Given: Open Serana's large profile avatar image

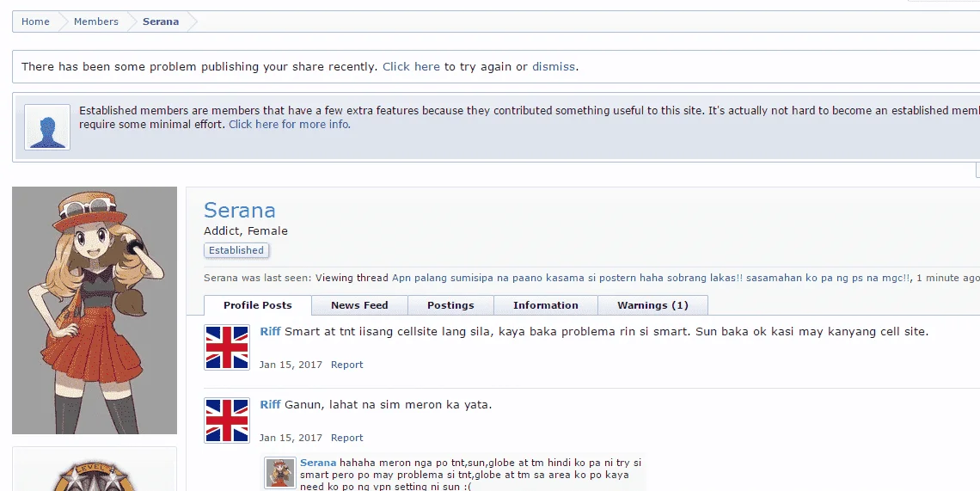Looking at the screenshot, I should coord(95,310).
